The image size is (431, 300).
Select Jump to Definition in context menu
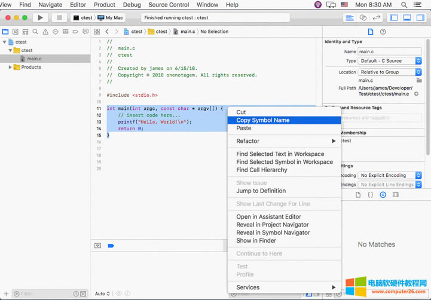(261, 191)
